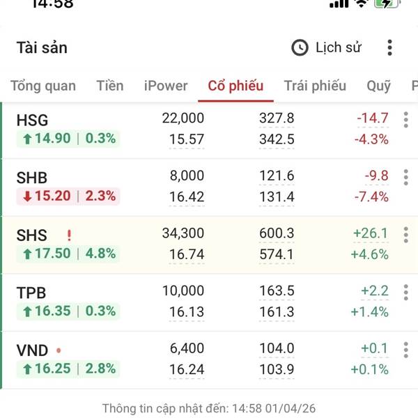This screenshot has height=418, width=418.
Task: Open three-dot menu for SHS row
Action: [x=405, y=235]
